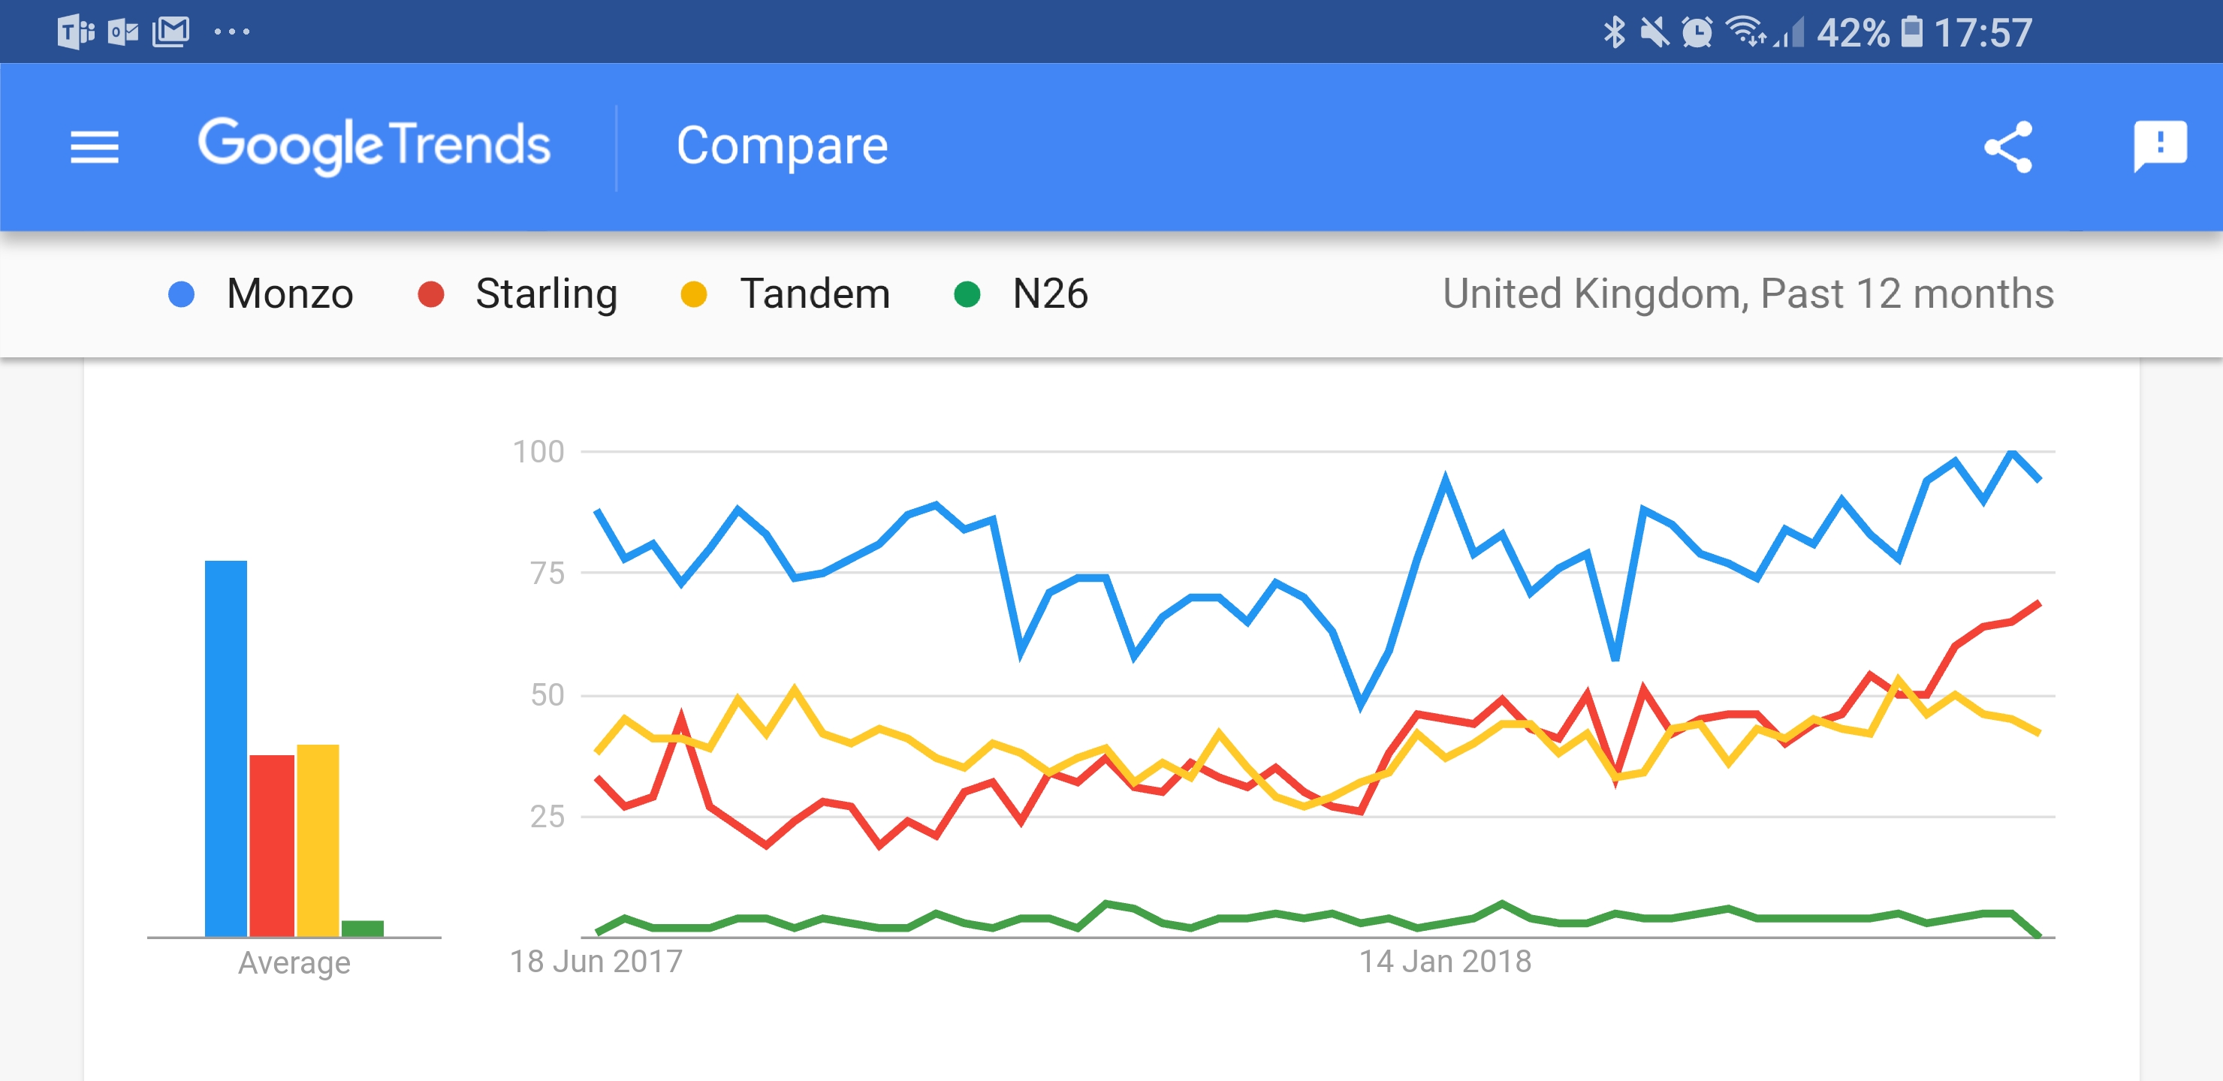
Task: Open the hamburger navigation menu
Action: pos(94,146)
